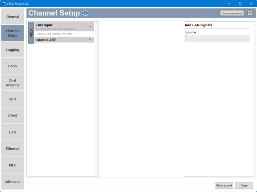
Task: Open the Source dropdown
Action: point(217,38)
